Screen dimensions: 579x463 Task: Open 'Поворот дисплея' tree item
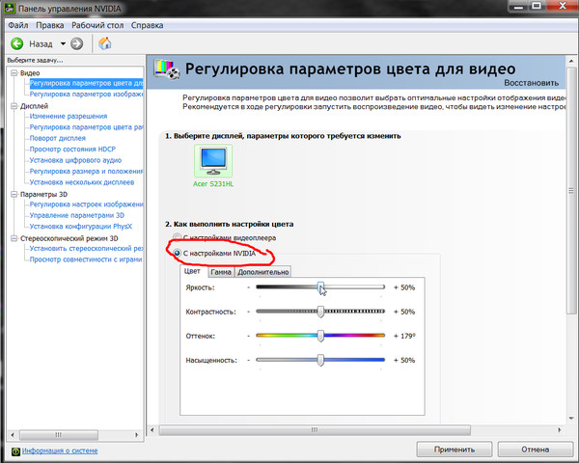(x=58, y=138)
